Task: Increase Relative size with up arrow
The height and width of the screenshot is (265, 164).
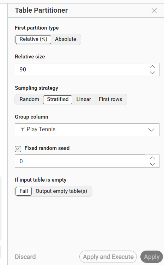Action: (152, 67)
